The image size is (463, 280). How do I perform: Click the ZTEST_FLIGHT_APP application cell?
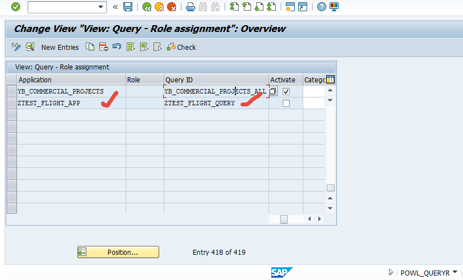tap(71, 103)
